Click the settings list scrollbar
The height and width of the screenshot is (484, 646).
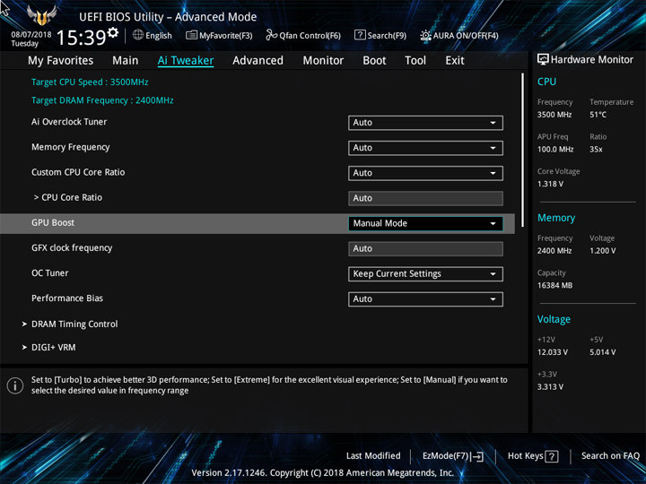[x=523, y=150]
